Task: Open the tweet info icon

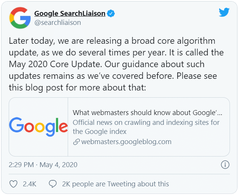Action: (x=225, y=165)
